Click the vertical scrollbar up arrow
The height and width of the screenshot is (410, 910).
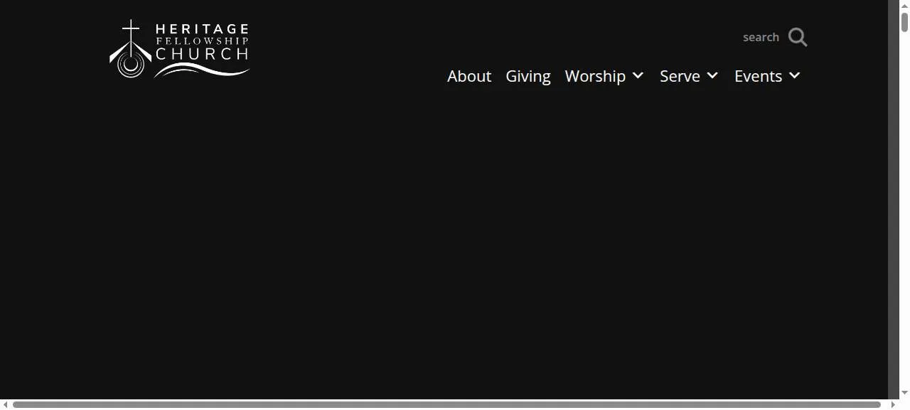coord(904,6)
